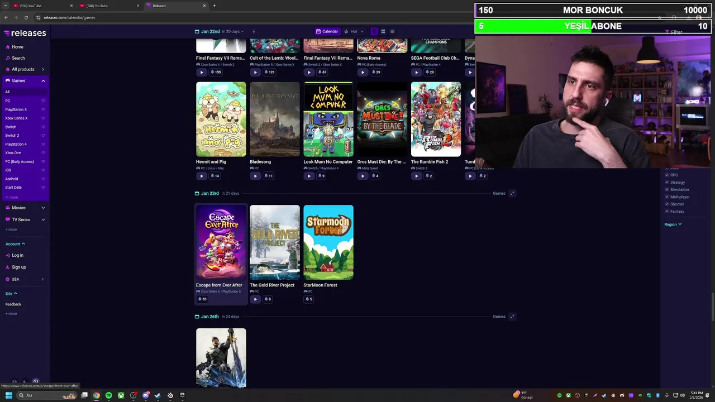Viewport: 715px width, 402px height.
Task: Play trailer for The Gold River Project
Action: coord(255,299)
